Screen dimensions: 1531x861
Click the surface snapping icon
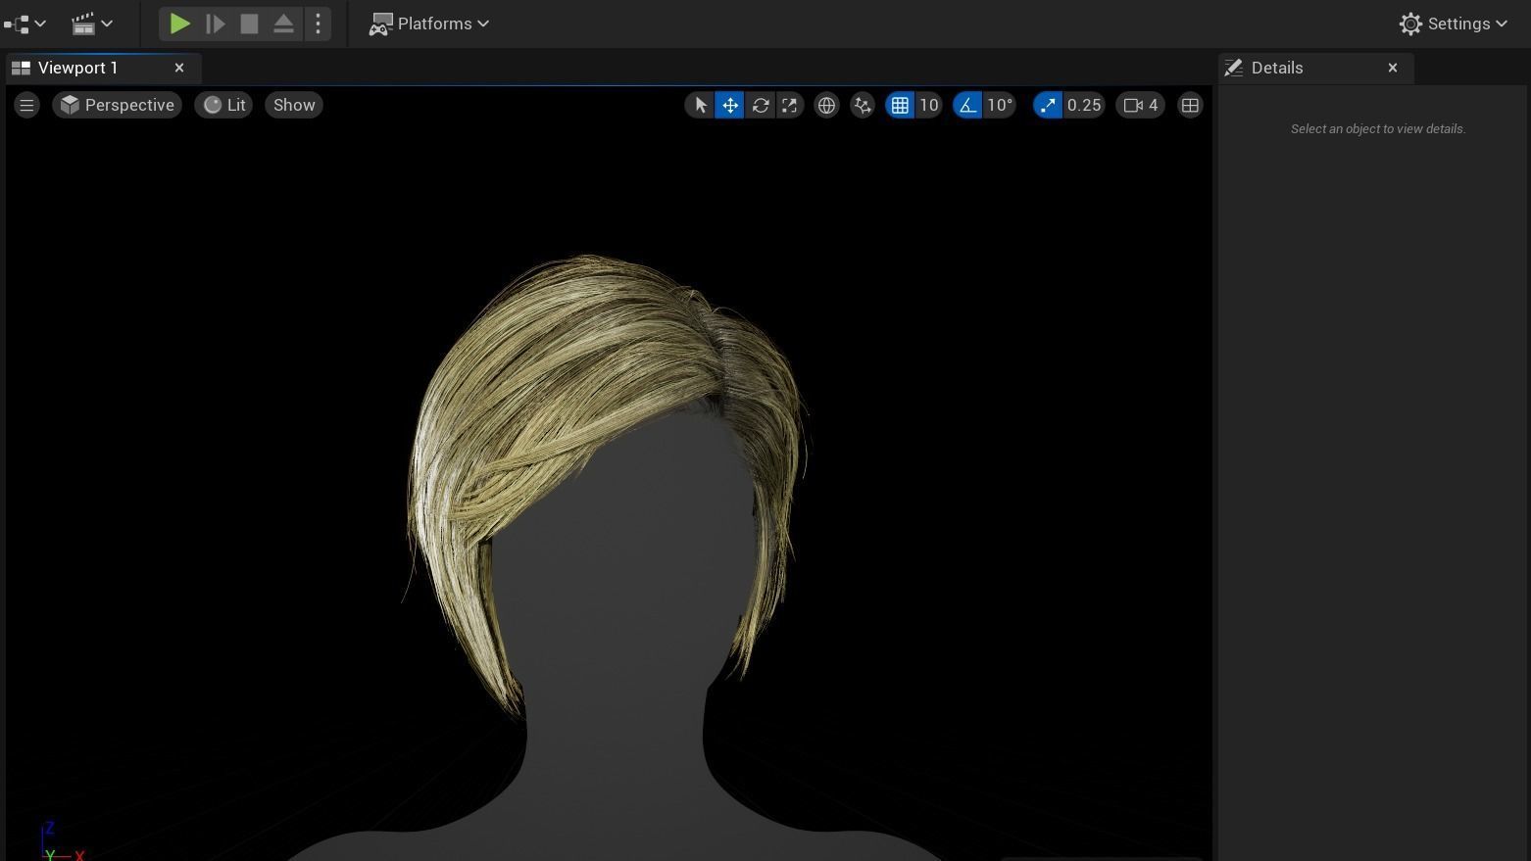(863, 105)
